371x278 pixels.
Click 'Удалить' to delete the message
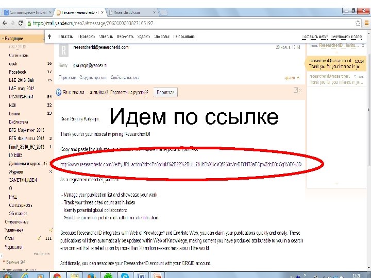pyautogui.click(x=144, y=37)
